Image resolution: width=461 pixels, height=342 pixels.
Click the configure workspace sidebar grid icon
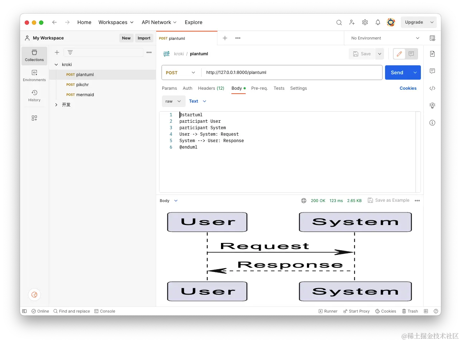click(x=34, y=118)
